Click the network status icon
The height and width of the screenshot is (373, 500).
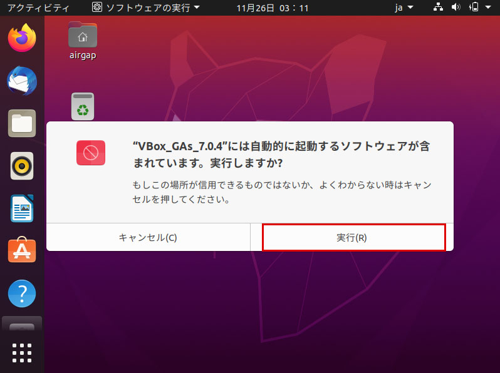click(438, 7)
